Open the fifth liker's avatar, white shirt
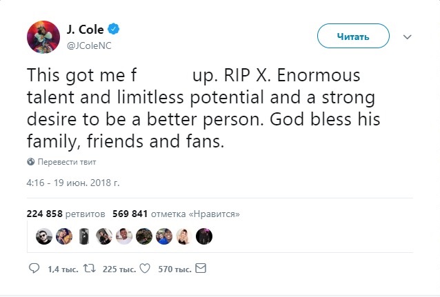 tap(124, 236)
